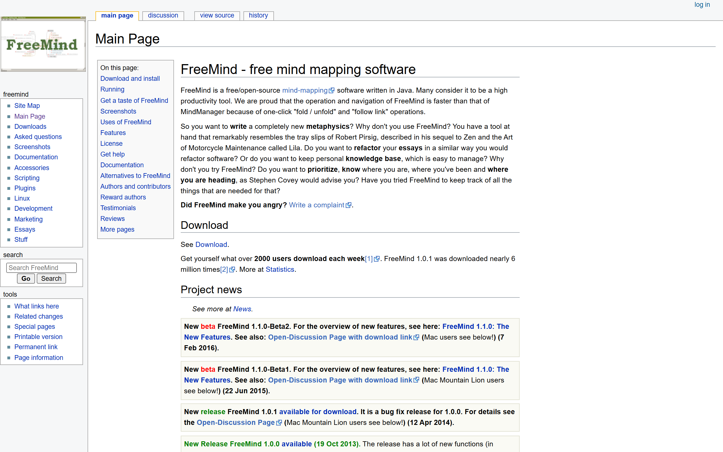Jump to Features section
This screenshot has width=723, height=452.
tap(113, 133)
